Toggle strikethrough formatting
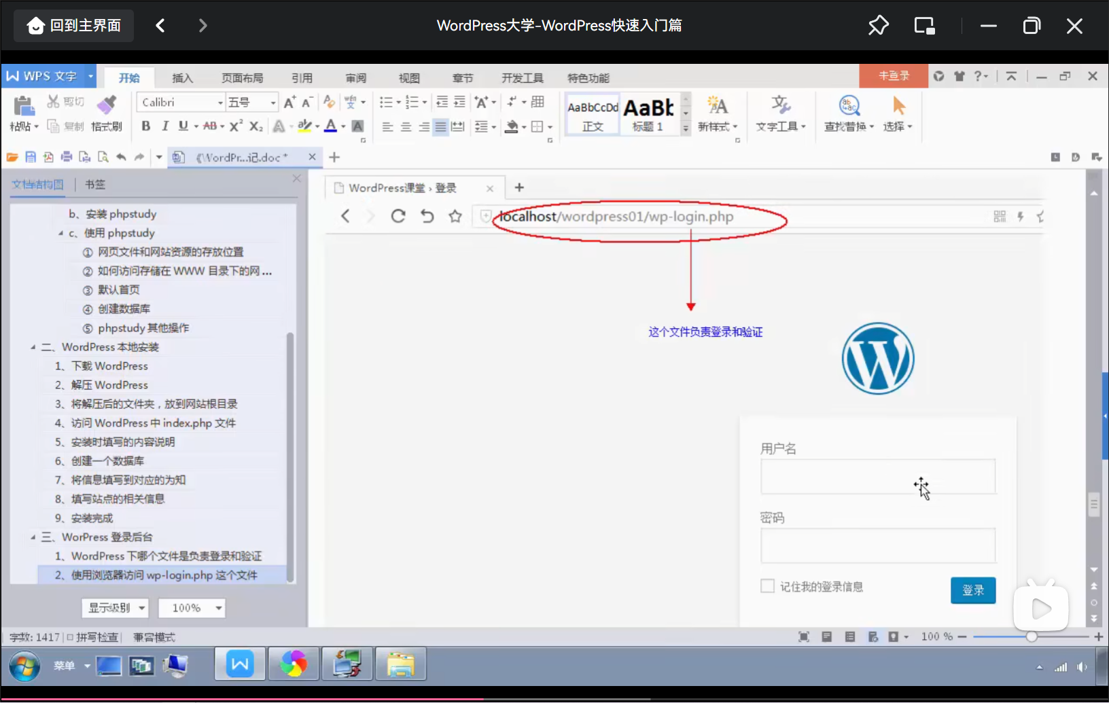The width and height of the screenshot is (1109, 703). coord(210,126)
